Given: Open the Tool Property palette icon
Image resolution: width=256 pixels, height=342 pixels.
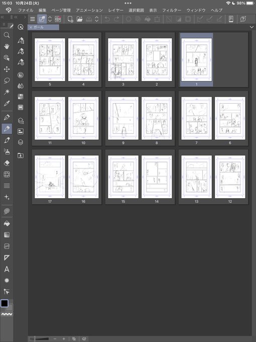Looking at the screenshot, I should [x=21, y=51].
